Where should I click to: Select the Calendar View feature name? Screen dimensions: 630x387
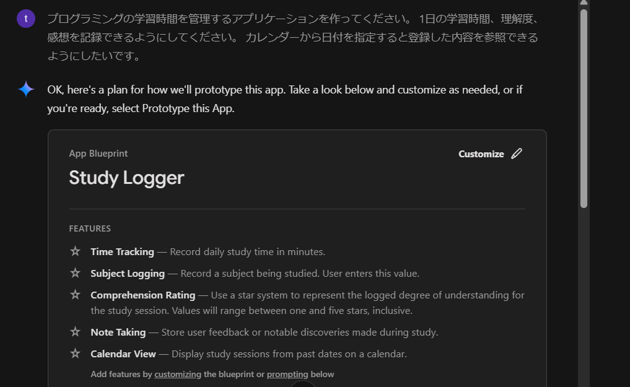point(123,354)
